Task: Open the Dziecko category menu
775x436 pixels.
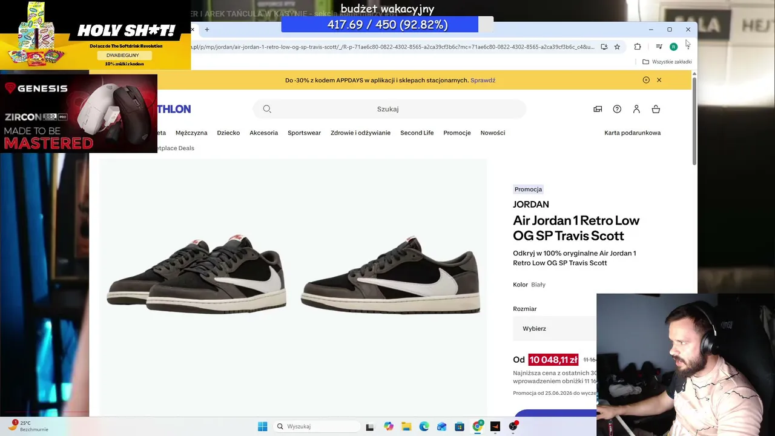Action: point(228,133)
